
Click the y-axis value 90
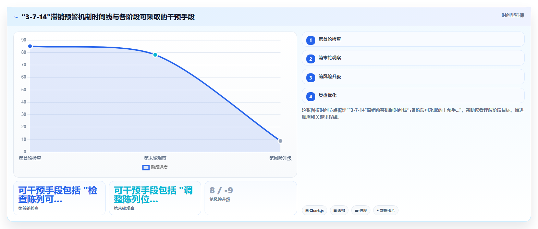(x=24, y=40)
